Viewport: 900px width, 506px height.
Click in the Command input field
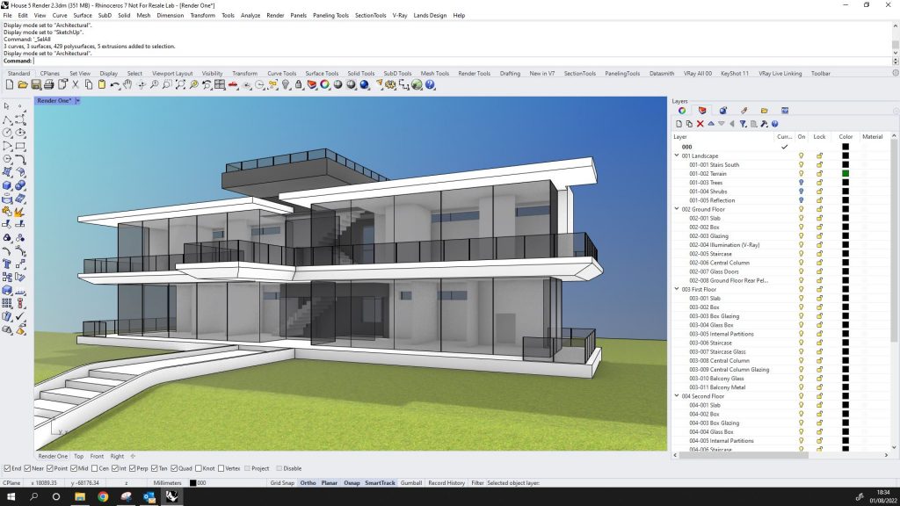[462, 61]
